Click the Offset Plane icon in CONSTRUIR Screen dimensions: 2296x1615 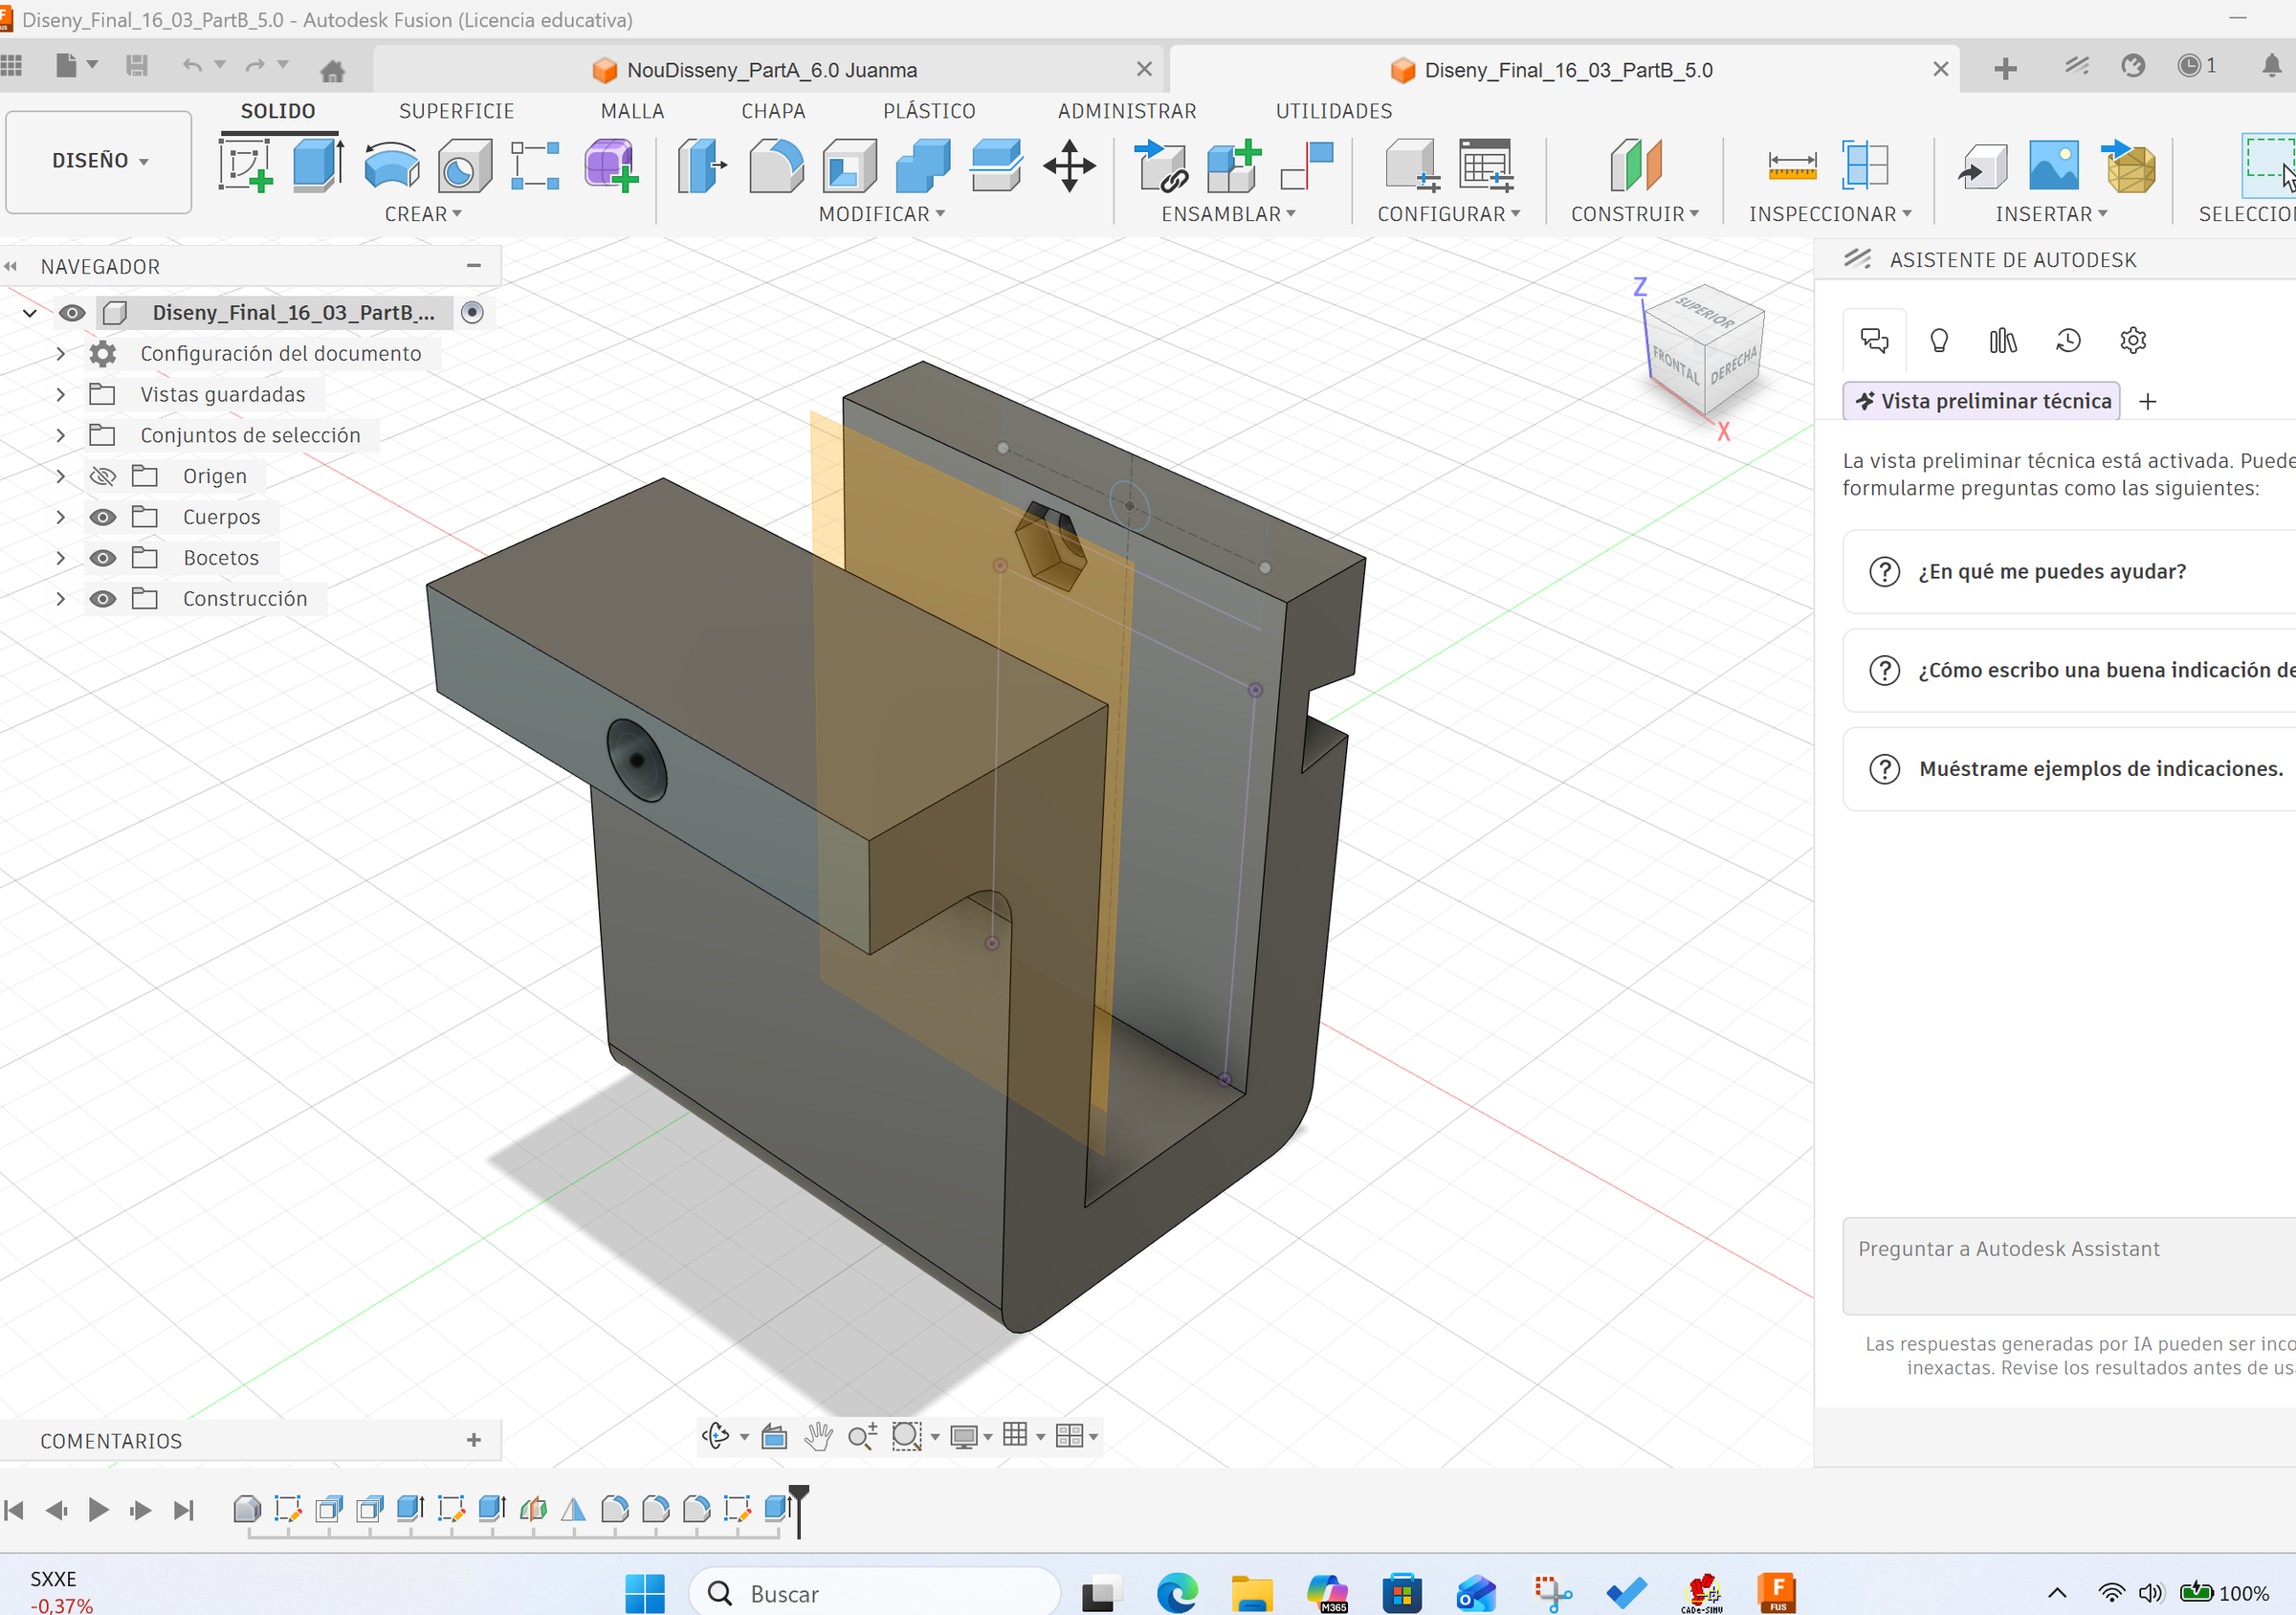click(1636, 165)
